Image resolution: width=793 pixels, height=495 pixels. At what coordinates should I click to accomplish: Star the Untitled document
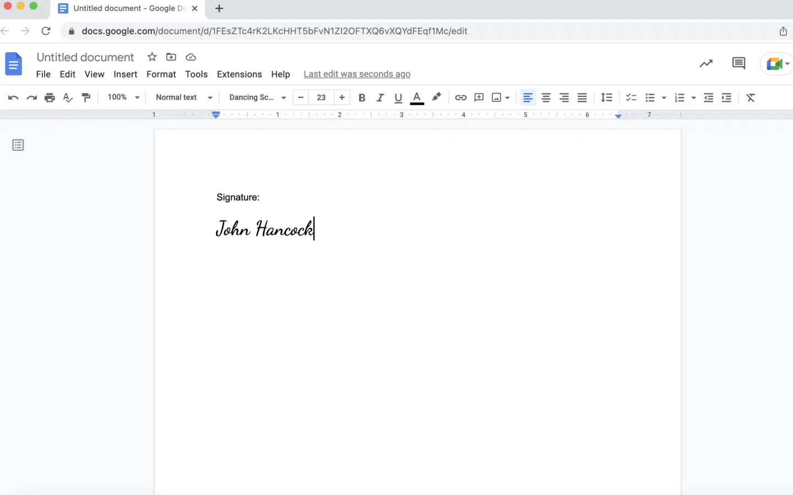click(x=152, y=57)
